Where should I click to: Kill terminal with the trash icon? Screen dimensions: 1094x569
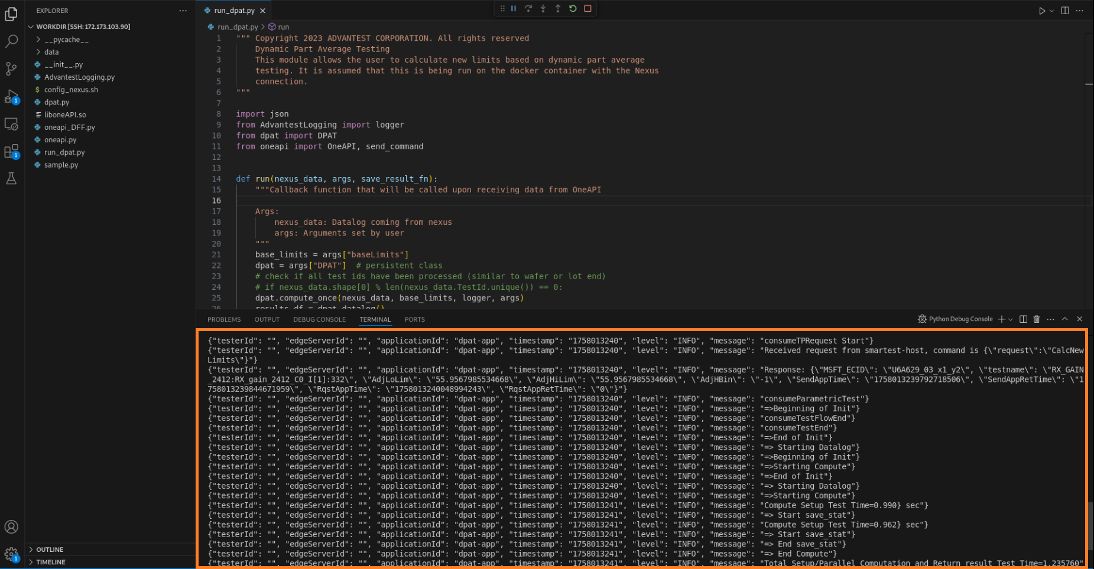tap(1036, 319)
